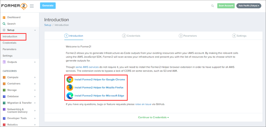Expand the Networking & Content Delivery arrow
The image size is (266, 127).
pos(35,111)
